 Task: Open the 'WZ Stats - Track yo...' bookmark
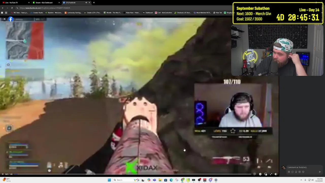pos(19,13)
